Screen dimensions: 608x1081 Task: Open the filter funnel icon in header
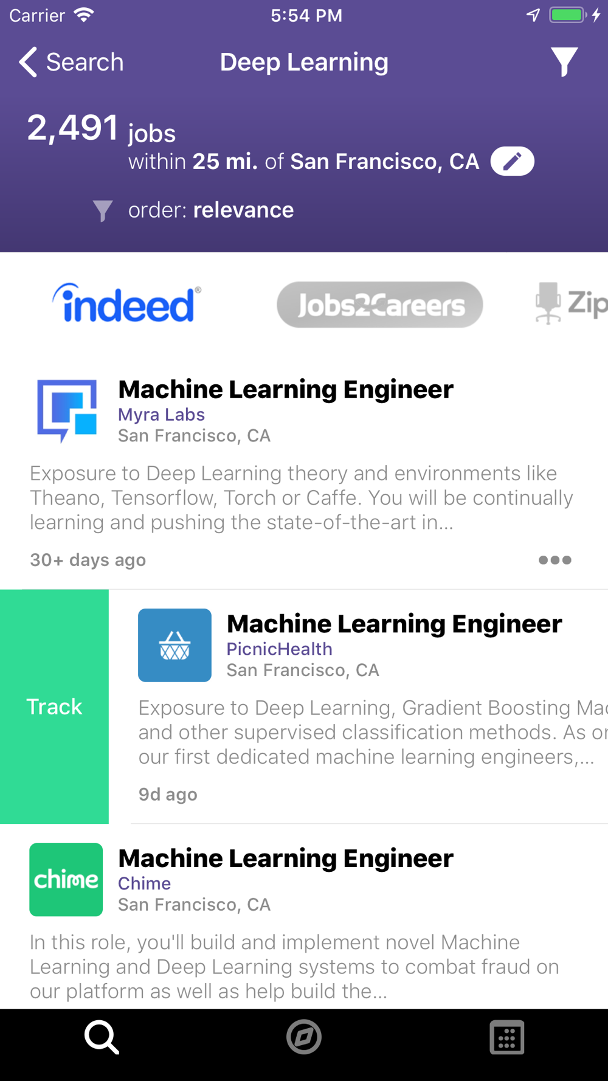coord(564,62)
